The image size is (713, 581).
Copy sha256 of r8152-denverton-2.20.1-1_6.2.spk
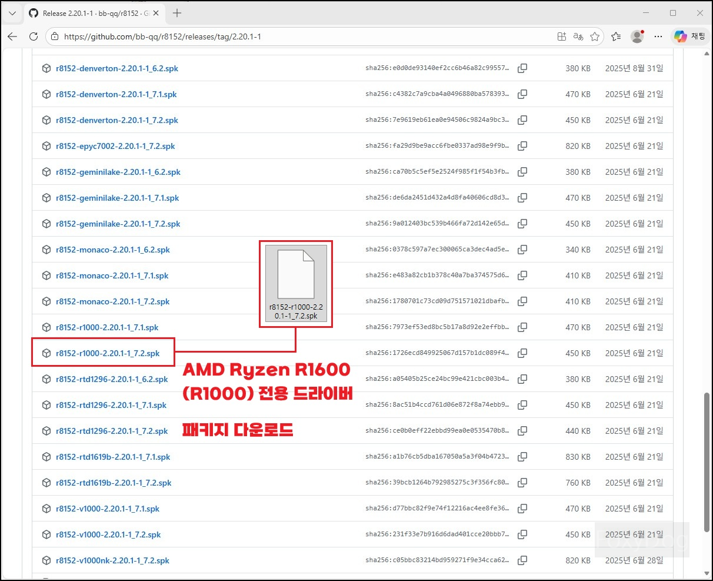click(522, 68)
